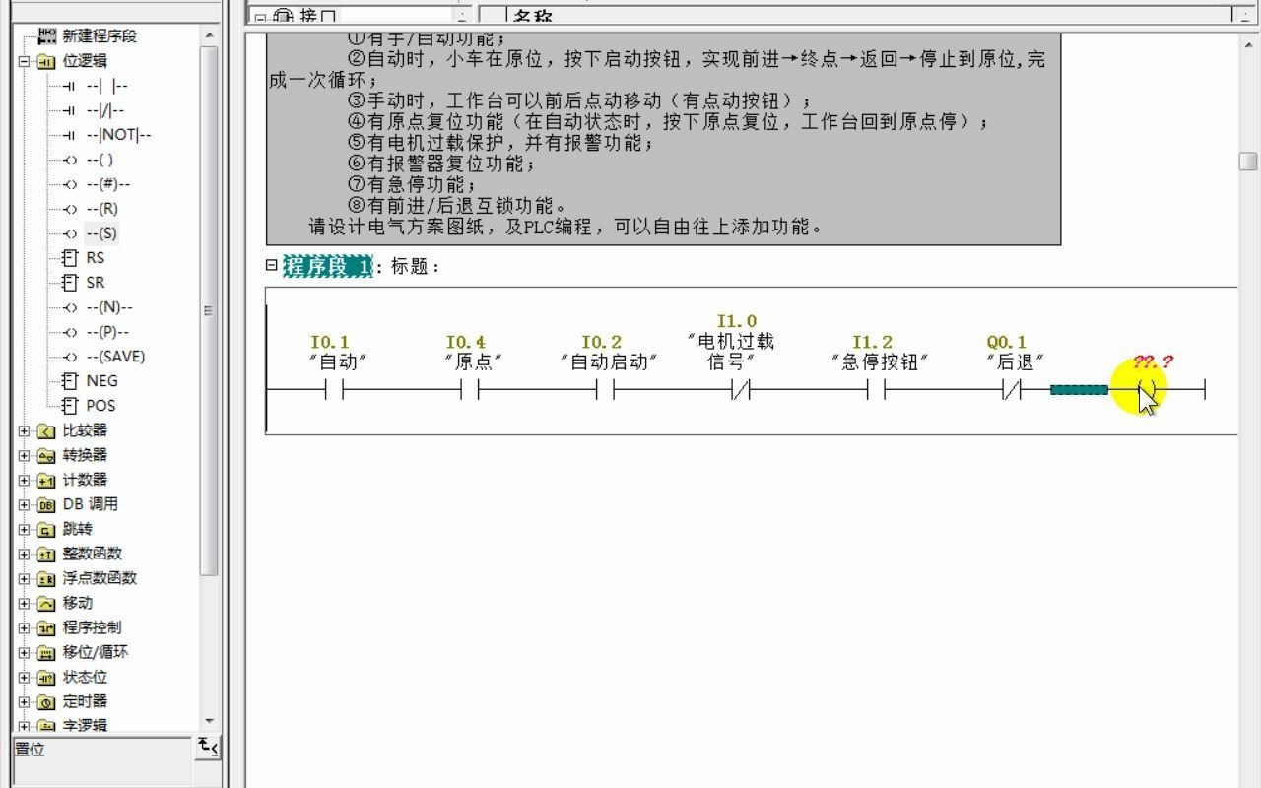Image resolution: width=1261 pixels, height=788 pixels.
Task: Expand the 浮点数函数 folder
Action: [24, 578]
